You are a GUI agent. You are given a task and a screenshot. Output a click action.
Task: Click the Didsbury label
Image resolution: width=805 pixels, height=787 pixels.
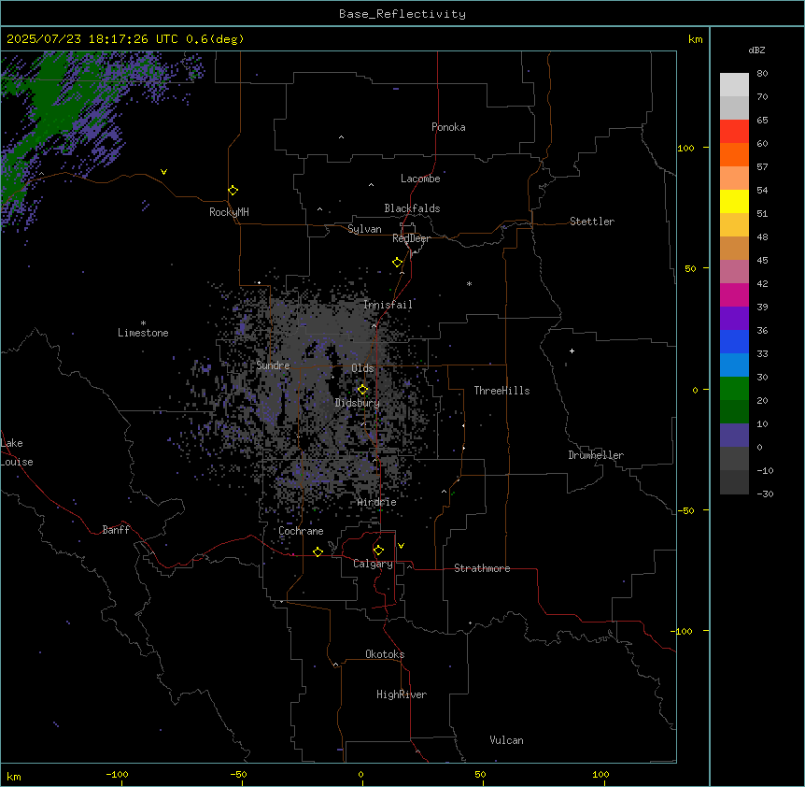[x=358, y=403]
